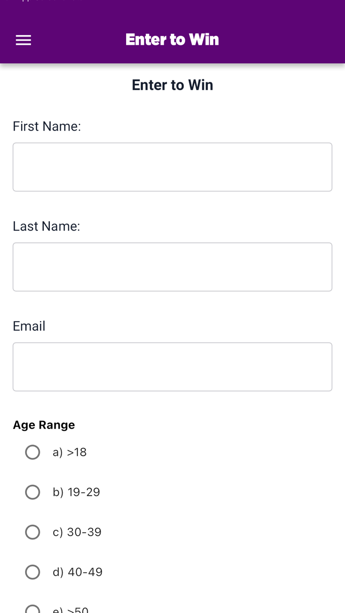Click the bold Enter to Win page heading
Image resolution: width=345 pixels, height=613 pixels.
click(x=172, y=85)
